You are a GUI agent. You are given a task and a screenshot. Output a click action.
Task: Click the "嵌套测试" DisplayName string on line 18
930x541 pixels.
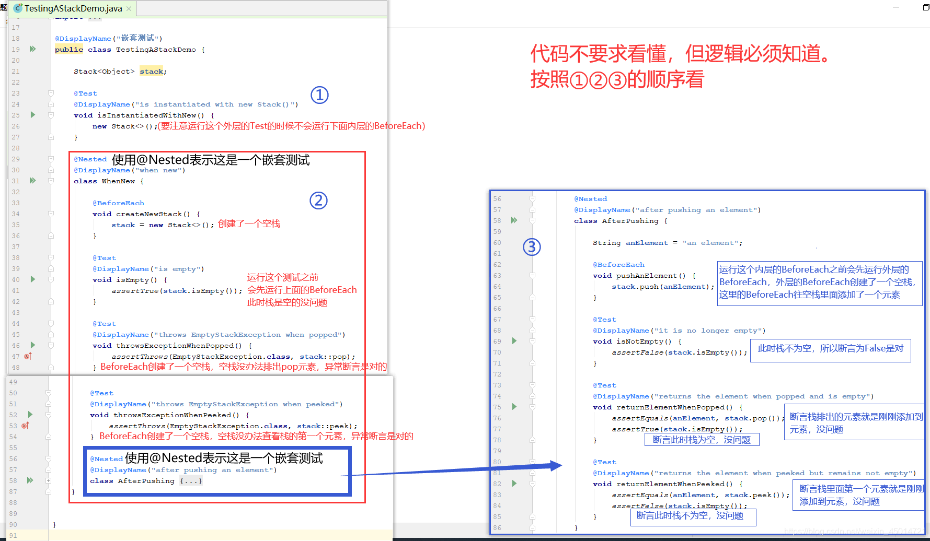click(137, 38)
